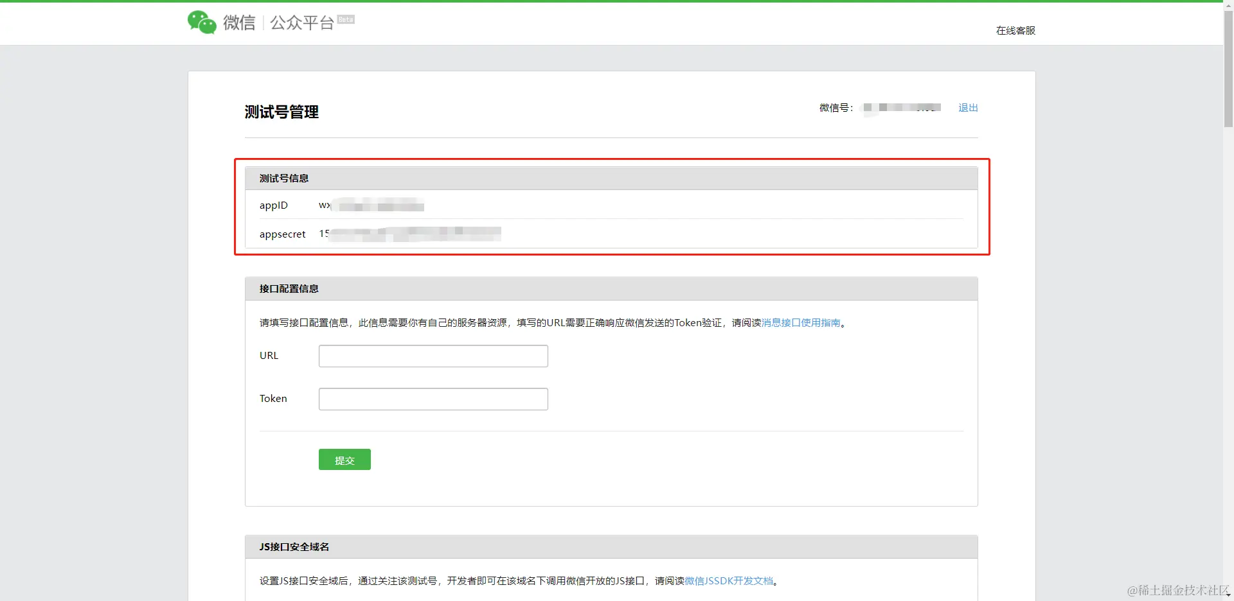Click the scrollbar up arrow
Screen dimensions: 1234x601
pyautogui.click(x=1228, y=4)
